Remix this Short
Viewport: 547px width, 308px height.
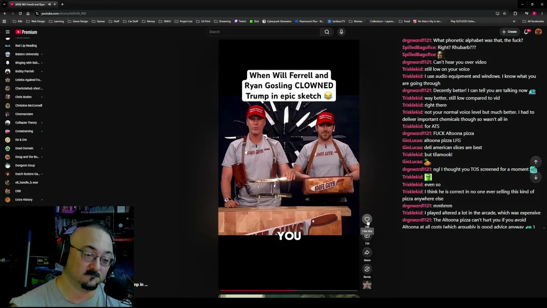(367, 269)
